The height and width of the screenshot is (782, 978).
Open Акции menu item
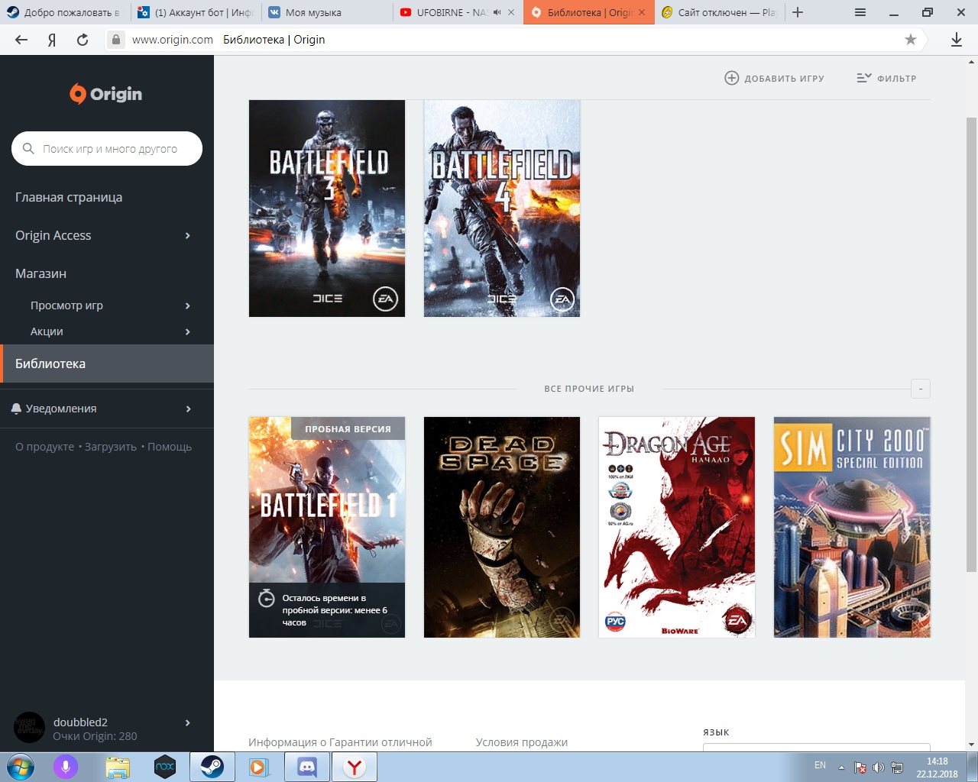pos(47,331)
